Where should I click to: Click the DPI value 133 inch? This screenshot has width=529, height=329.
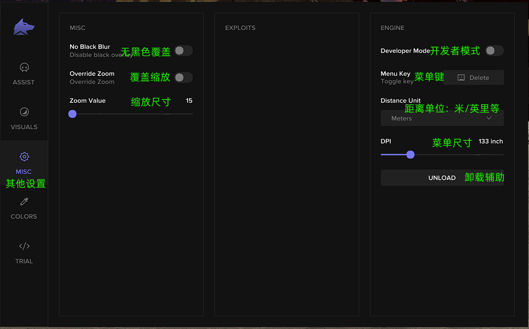coord(490,141)
